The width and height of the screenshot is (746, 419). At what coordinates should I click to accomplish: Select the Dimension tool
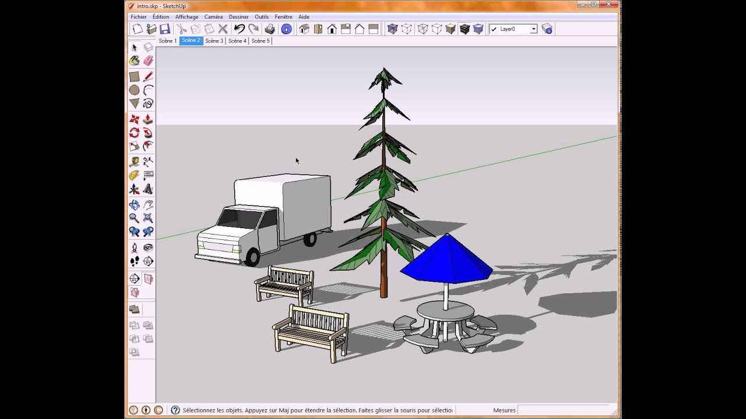click(x=148, y=161)
